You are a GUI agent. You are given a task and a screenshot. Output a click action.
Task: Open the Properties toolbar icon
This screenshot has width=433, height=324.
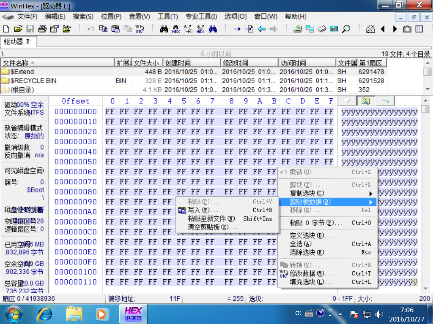pos(54,29)
